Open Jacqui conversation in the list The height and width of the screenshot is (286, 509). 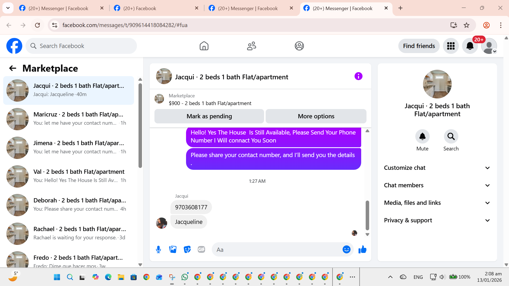click(68, 90)
